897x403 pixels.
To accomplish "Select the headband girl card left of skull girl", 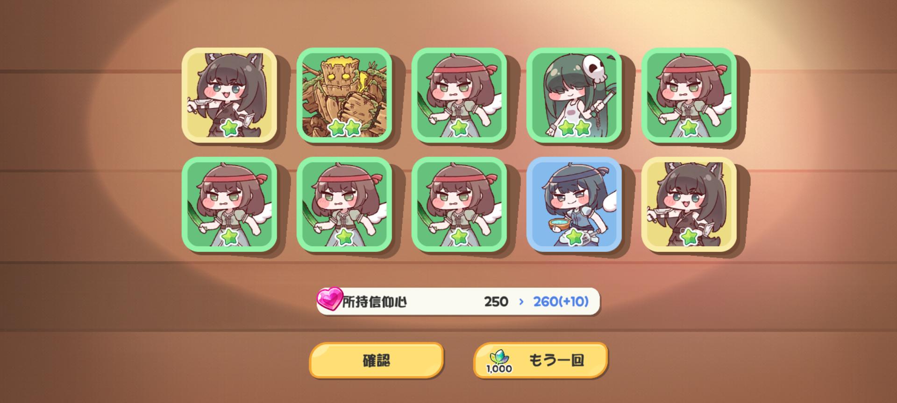I will [x=459, y=95].
